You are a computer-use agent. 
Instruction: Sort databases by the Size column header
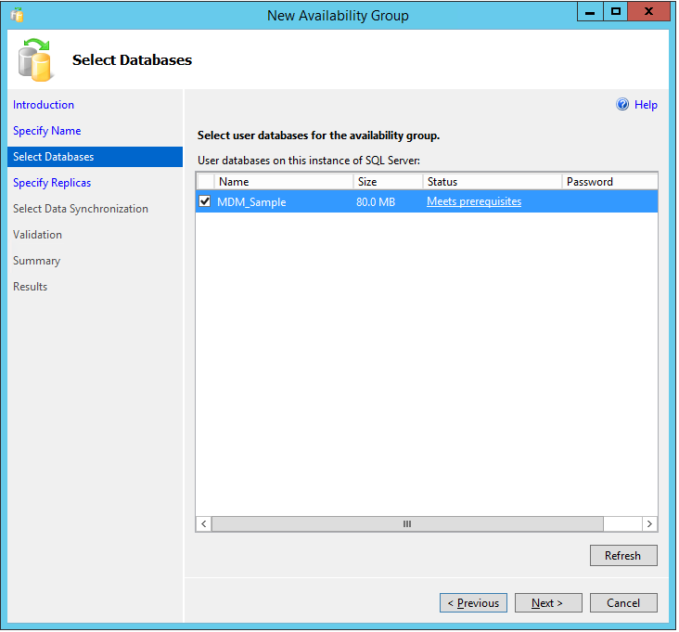point(388,182)
